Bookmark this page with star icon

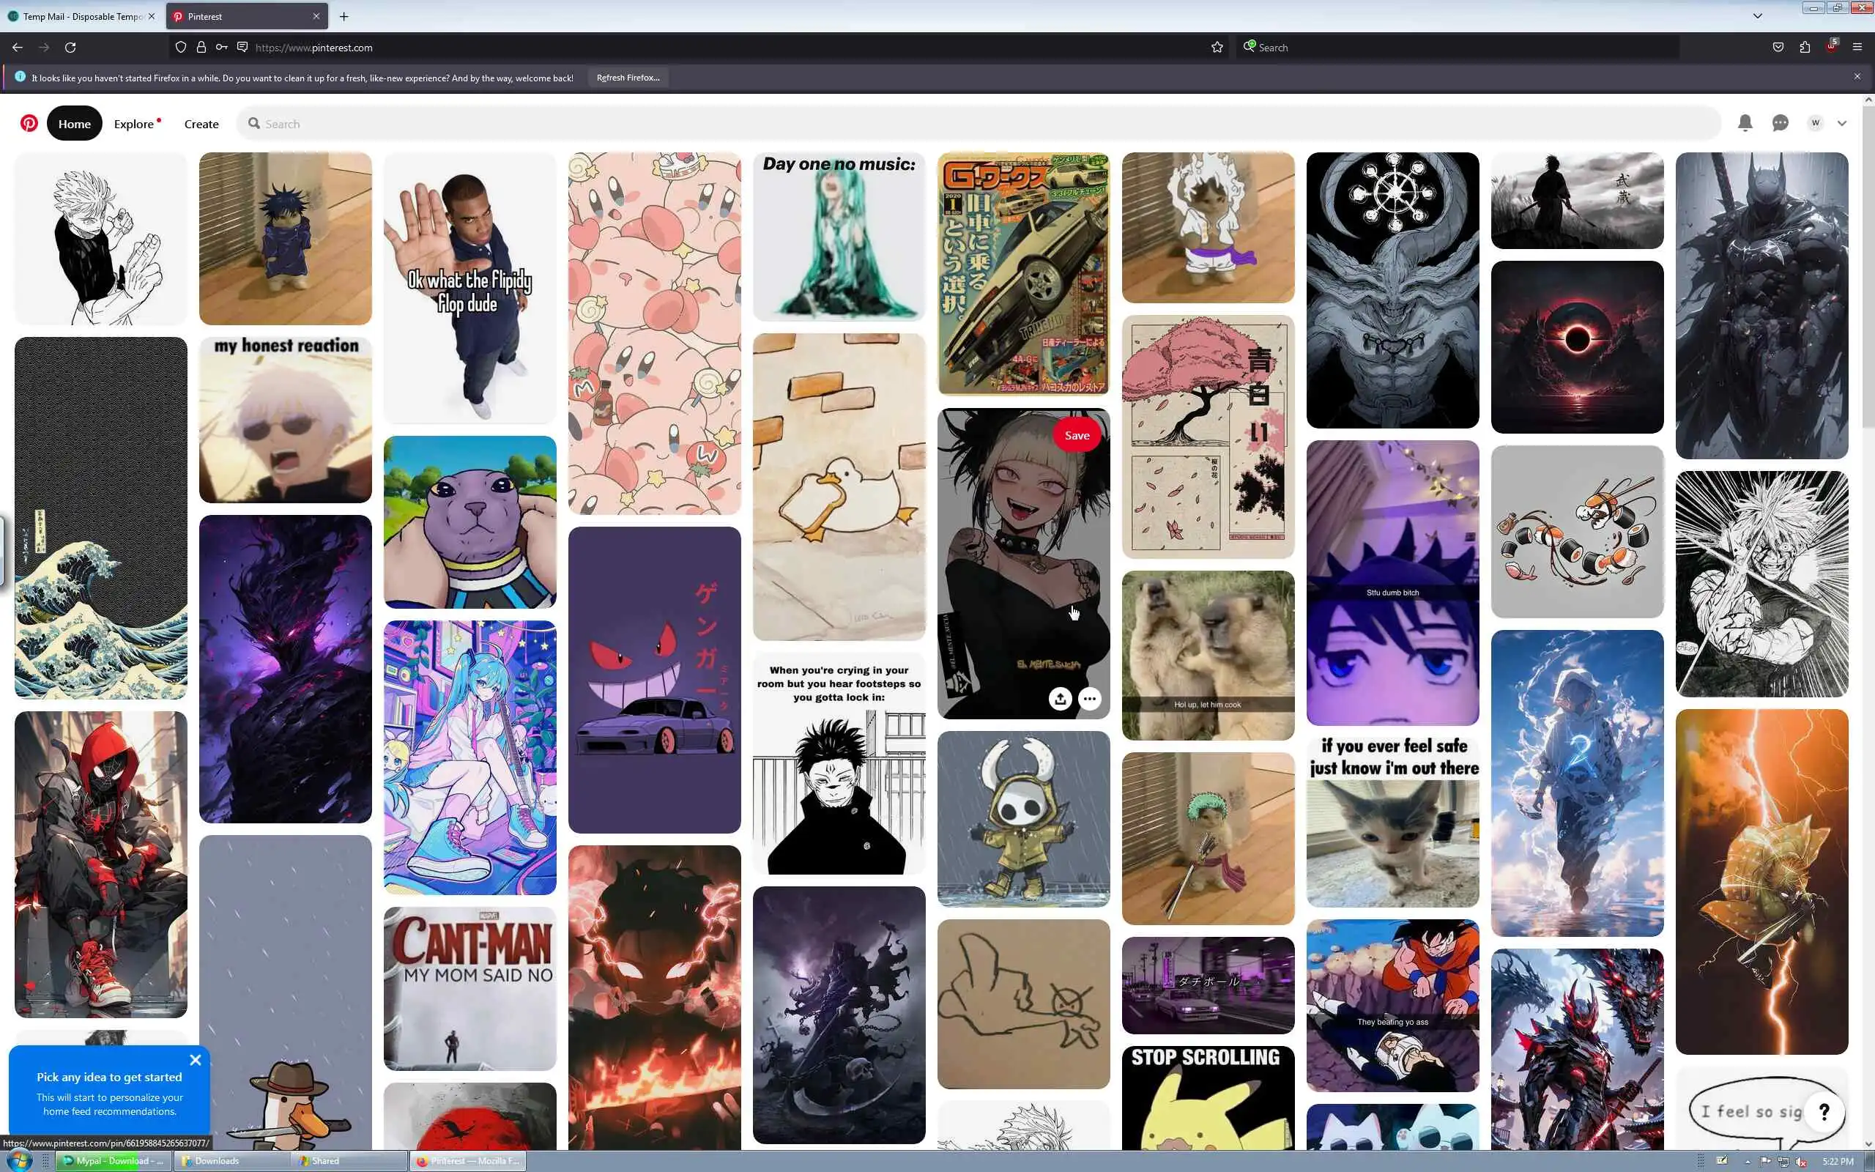(x=1217, y=48)
